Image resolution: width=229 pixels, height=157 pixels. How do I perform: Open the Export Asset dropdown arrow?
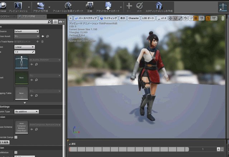121,7
